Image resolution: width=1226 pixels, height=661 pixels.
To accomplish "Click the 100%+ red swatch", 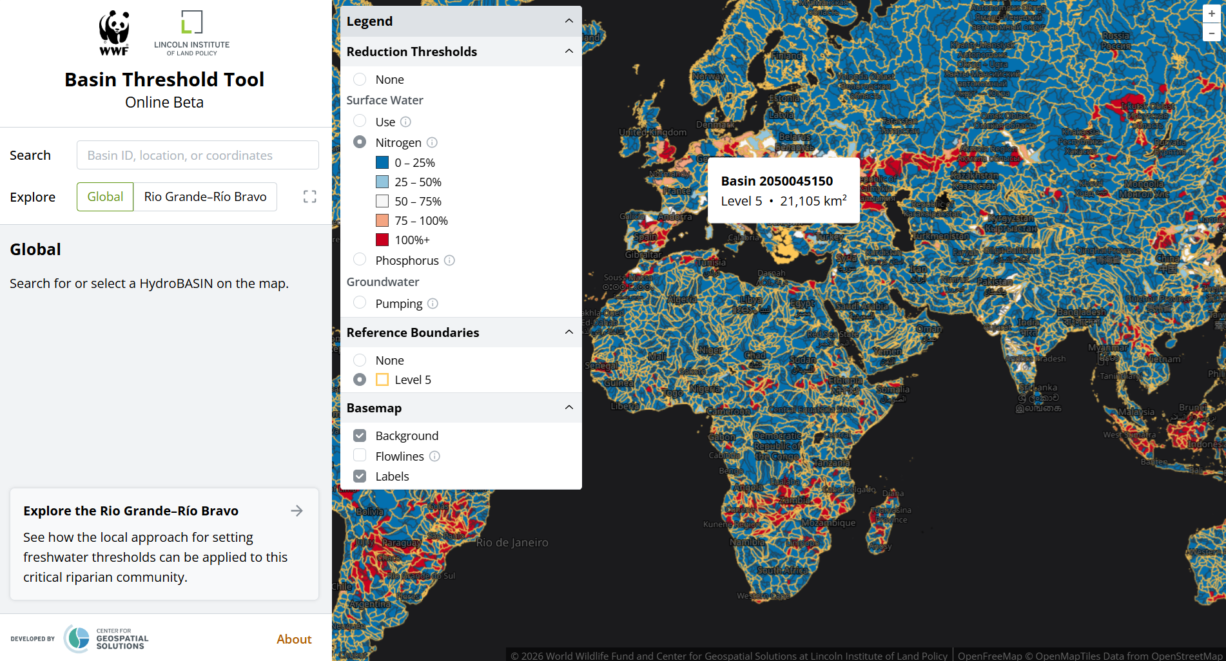I will coord(382,240).
